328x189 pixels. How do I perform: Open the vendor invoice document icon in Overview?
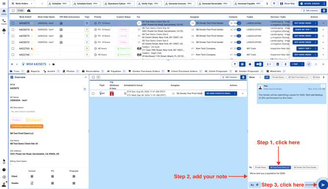tap(32, 183)
